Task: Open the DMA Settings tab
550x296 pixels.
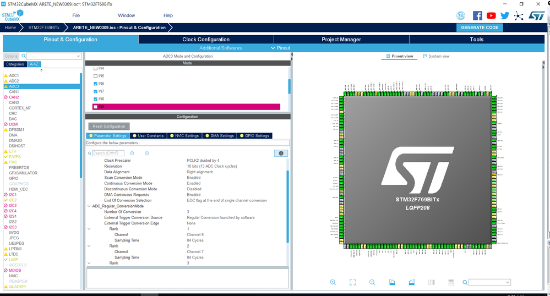Action: click(220, 136)
